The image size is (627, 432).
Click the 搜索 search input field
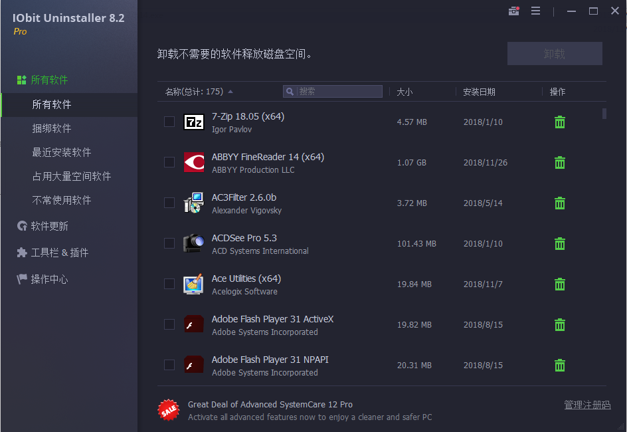[x=333, y=92]
